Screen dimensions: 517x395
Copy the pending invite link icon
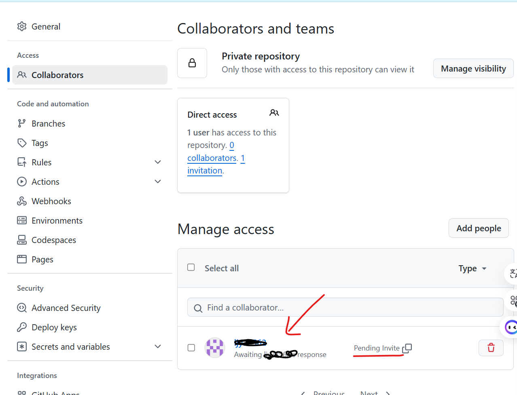(407, 348)
